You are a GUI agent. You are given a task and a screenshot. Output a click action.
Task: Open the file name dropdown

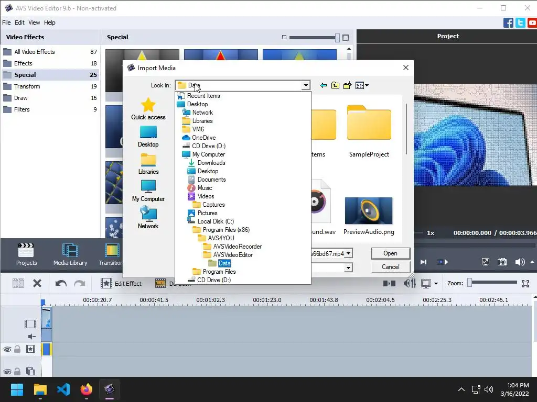click(349, 254)
